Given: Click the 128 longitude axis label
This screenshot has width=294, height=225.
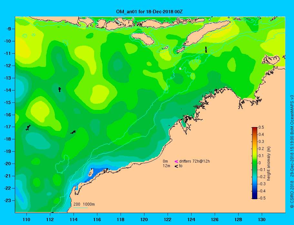Looking at the screenshot, I should (x=238, y=220).
